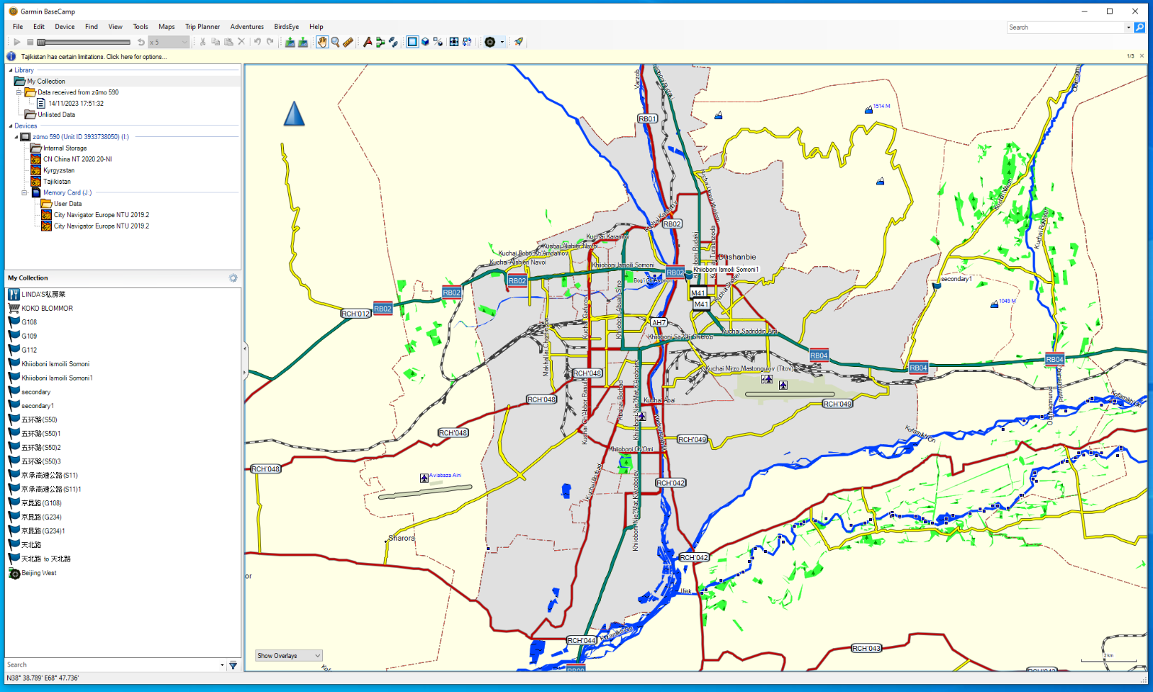1153x692 pixels.
Task: Click the blue north compass arrow on map
Action: pyautogui.click(x=294, y=113)
